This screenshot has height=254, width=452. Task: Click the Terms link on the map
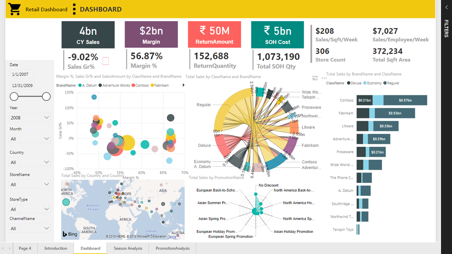pyautogui.click(x=172, y=236)
